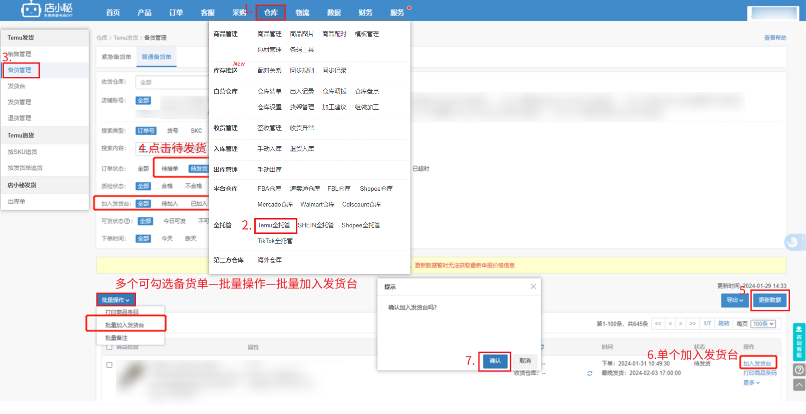Click the question mark help icon on right edge
This screenshot has height=414, width=806.
799,370
